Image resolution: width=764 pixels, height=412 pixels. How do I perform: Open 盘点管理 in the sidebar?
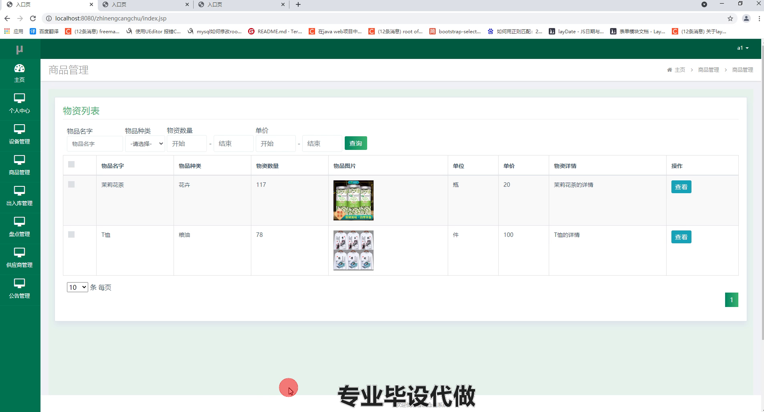20,227
